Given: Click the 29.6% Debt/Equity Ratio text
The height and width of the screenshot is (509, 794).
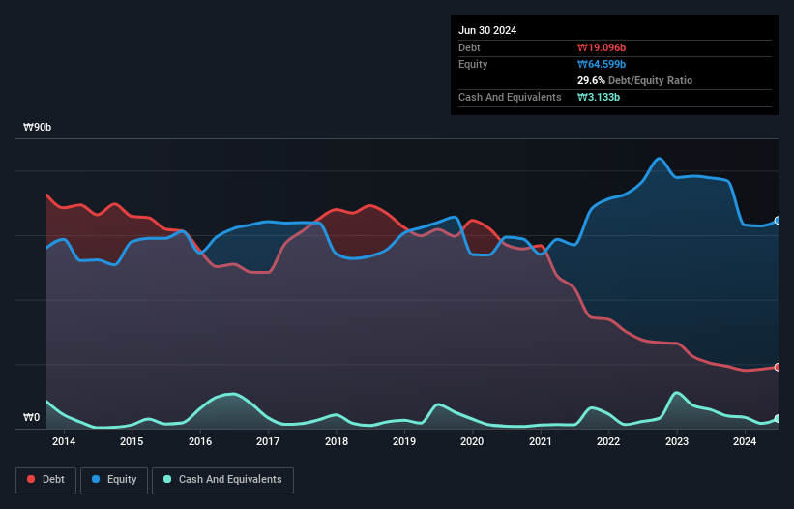Looking at the screenshot, I should coord(634,80).
